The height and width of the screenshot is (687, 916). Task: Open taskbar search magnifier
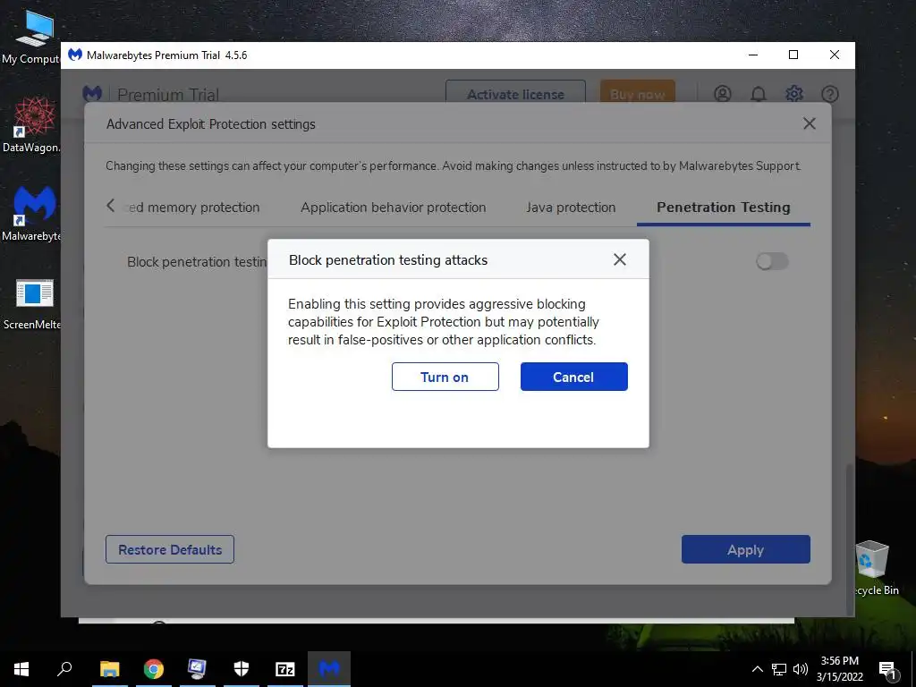click(x=64, y=669)
